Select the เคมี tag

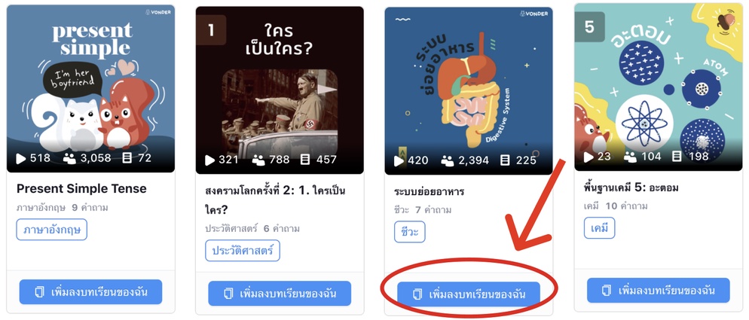600,228
